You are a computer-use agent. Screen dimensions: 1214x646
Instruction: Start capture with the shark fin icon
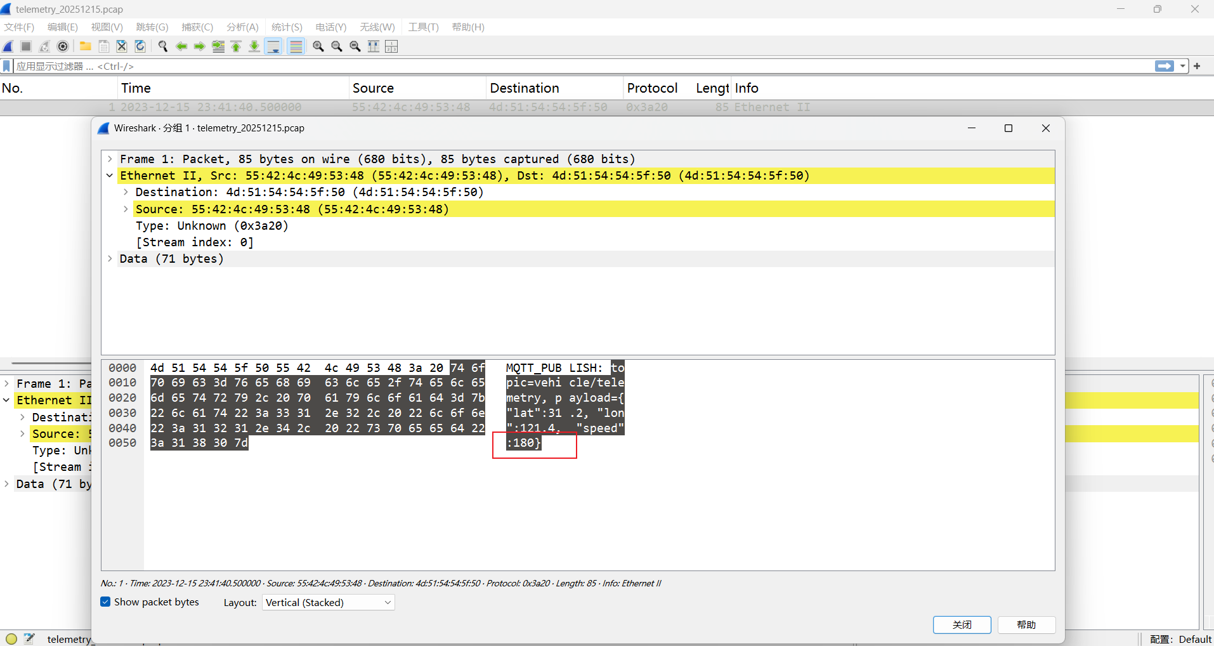pyautogui.click(x=8, y=46)
